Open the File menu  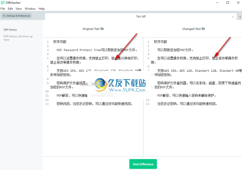pos(3,9)
